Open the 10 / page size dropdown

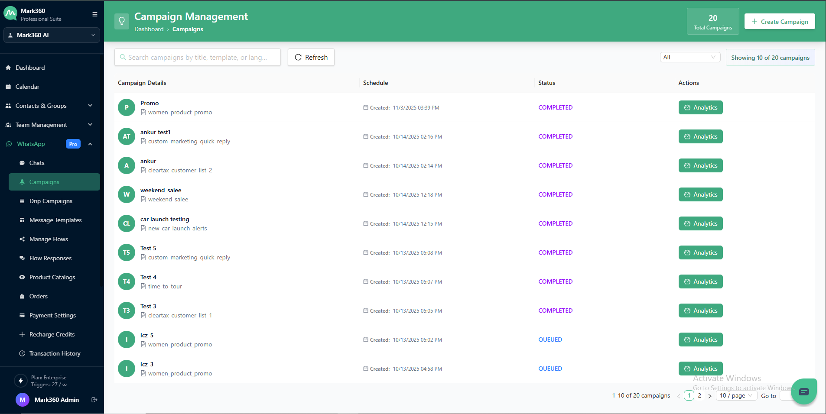(x=736, y=395)
